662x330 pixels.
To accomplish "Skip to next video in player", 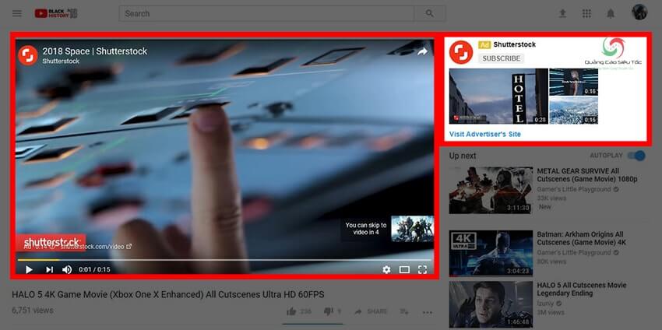I will (49, 269).
